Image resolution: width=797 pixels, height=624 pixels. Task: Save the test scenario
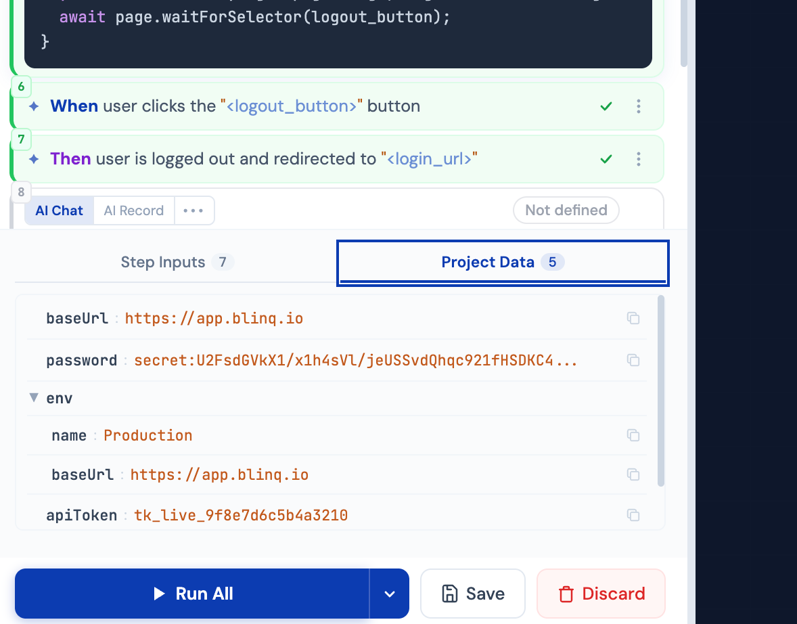(x=472, y=594)
